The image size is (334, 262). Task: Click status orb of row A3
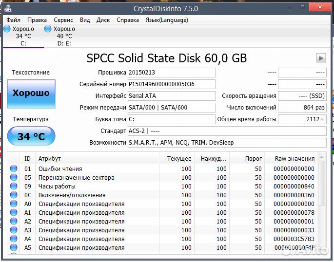[14, 230]
